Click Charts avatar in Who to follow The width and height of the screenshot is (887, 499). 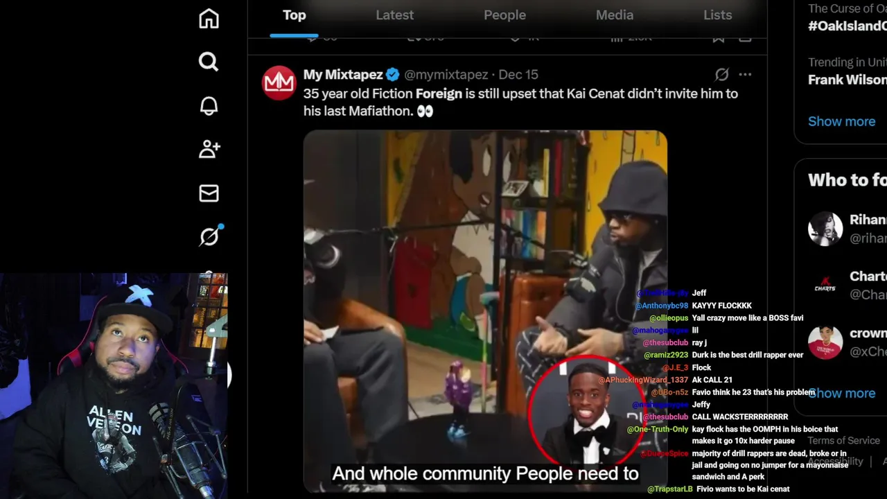(825, 286)
